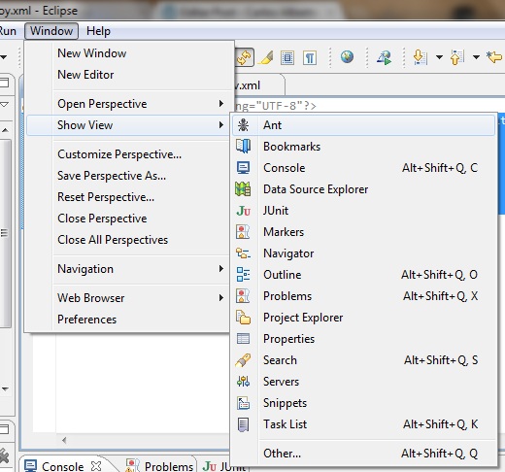This screenshot has width=505, height=472.
Task: Show the Outline view
Action: pos(363,275)
